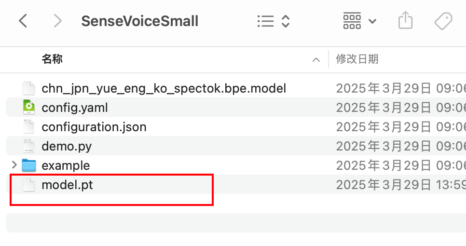
Task: Click the back navigation arrow
Action: point(23,21)
